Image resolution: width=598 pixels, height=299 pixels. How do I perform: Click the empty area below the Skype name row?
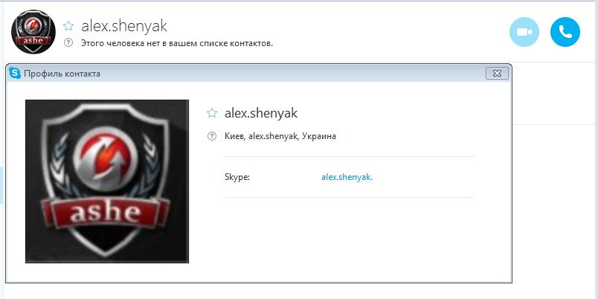click(349, 237)
